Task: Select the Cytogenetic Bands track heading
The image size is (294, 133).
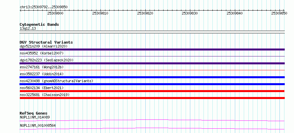Action: [x=39, y=24]
